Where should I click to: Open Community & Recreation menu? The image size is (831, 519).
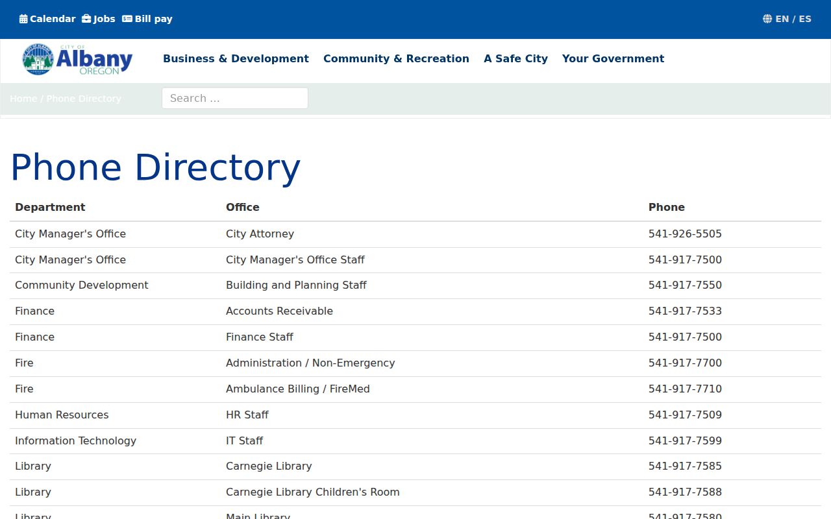tap(396, 58)
